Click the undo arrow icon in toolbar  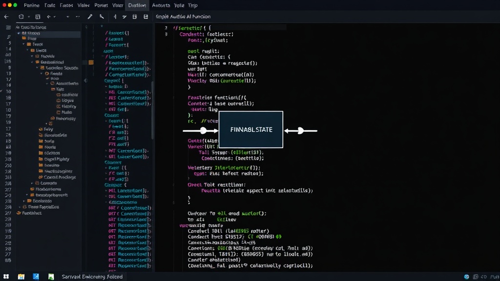[x=48, y=17]
